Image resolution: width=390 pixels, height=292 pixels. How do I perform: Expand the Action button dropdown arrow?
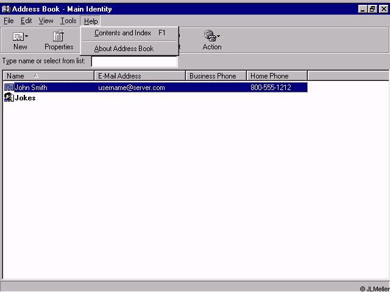point(219,36)
